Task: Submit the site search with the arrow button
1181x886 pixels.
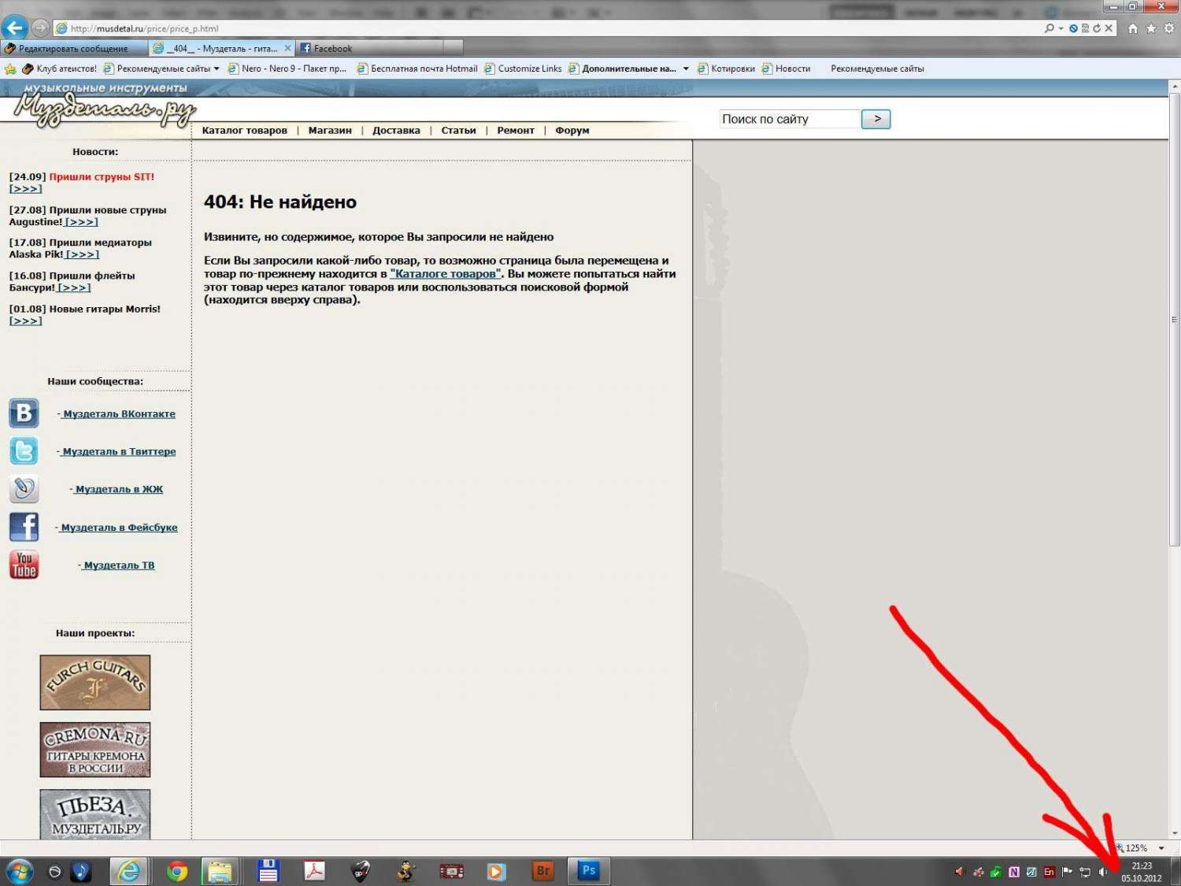Action: coord(876,119)
